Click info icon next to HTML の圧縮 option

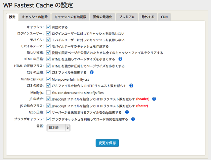pyautogui.click(x=120, y=59)
